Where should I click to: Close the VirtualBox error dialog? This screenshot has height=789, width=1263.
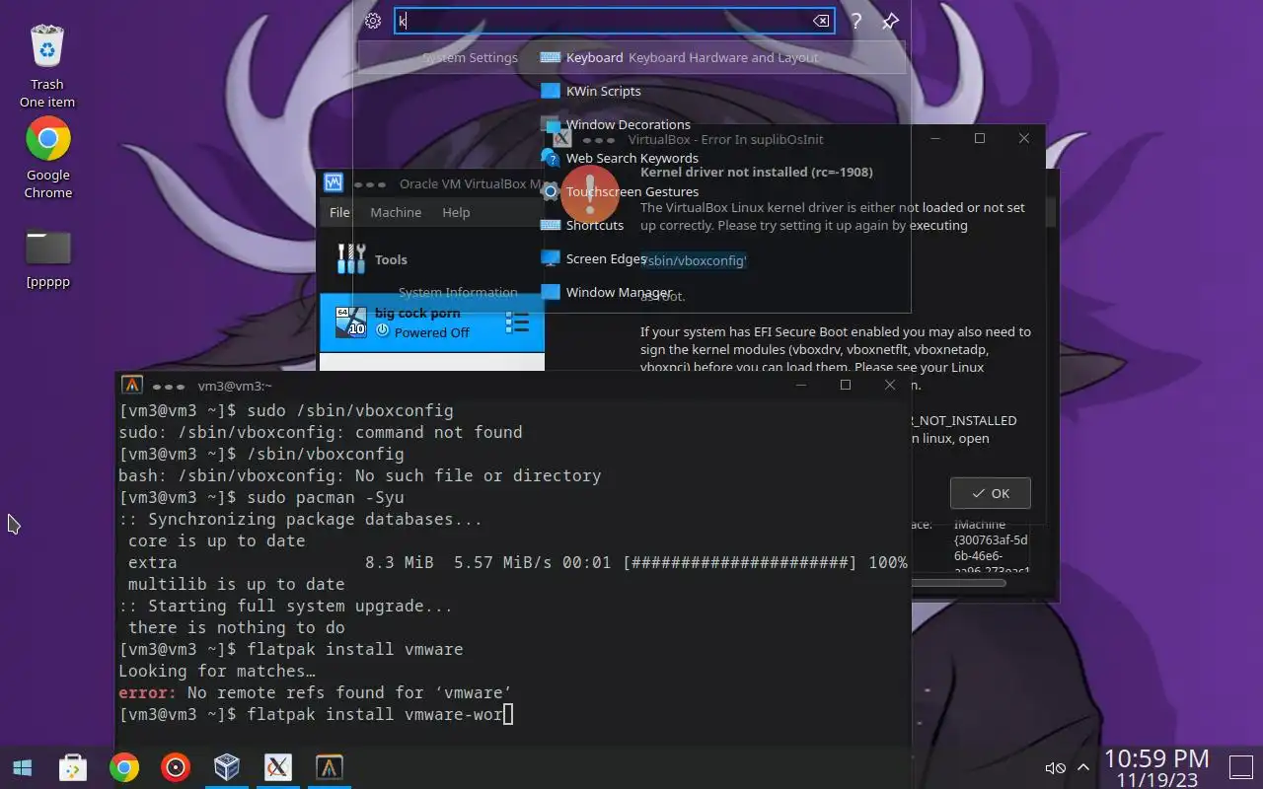1024,139
